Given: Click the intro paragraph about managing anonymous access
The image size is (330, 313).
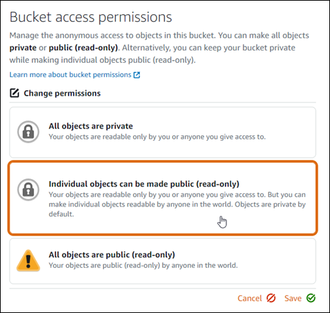Looking at the screenshot, I should click(159, 48).
